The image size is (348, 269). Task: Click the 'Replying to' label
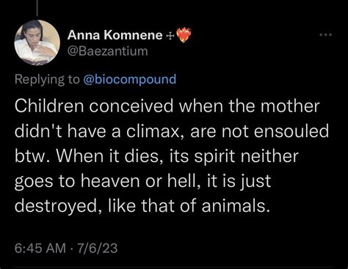click(x=47, y=79)
